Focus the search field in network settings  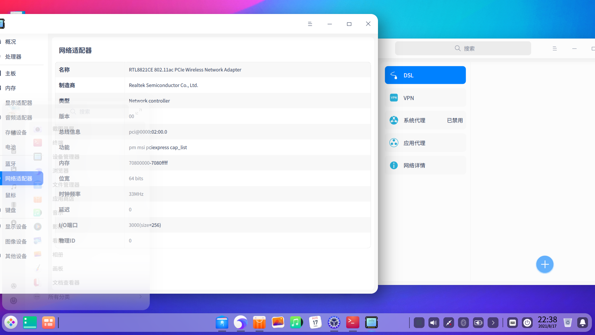coord(463,48)
